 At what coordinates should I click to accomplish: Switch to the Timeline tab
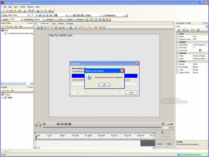[61, 24]
